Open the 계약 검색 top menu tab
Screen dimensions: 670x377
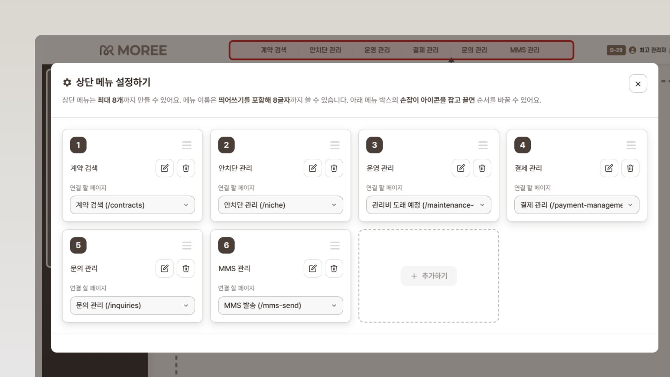coord(274,50)
